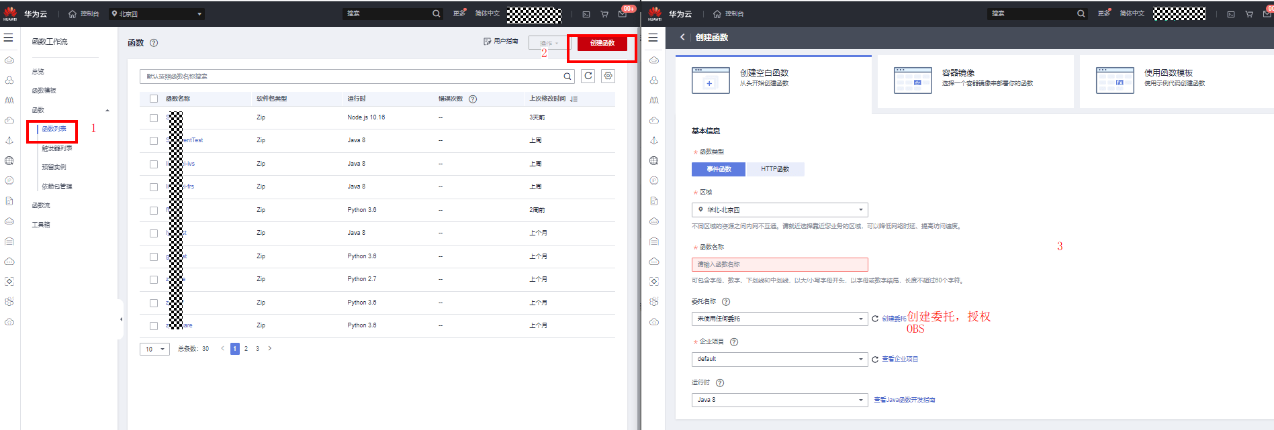Open 函数模板 in the sidebar

pos(44,91)
